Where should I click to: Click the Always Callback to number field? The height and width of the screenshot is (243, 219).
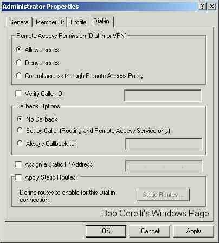coord(164,144)
